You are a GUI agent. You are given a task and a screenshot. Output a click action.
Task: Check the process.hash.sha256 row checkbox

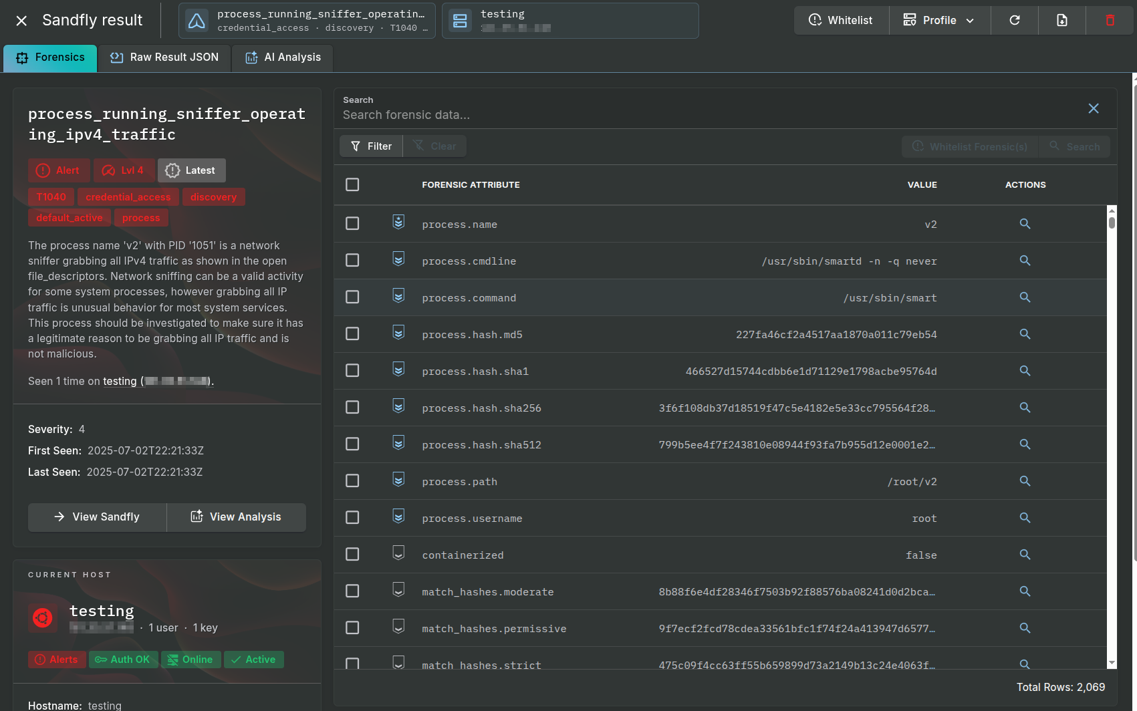pyautogui.click(x=352, y=407)
